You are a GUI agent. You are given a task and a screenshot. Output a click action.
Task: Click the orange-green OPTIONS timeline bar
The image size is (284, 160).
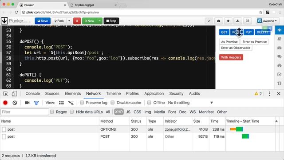(237, 129)
